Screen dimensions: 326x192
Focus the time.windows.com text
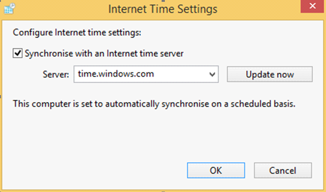click(x=116, y=74)
